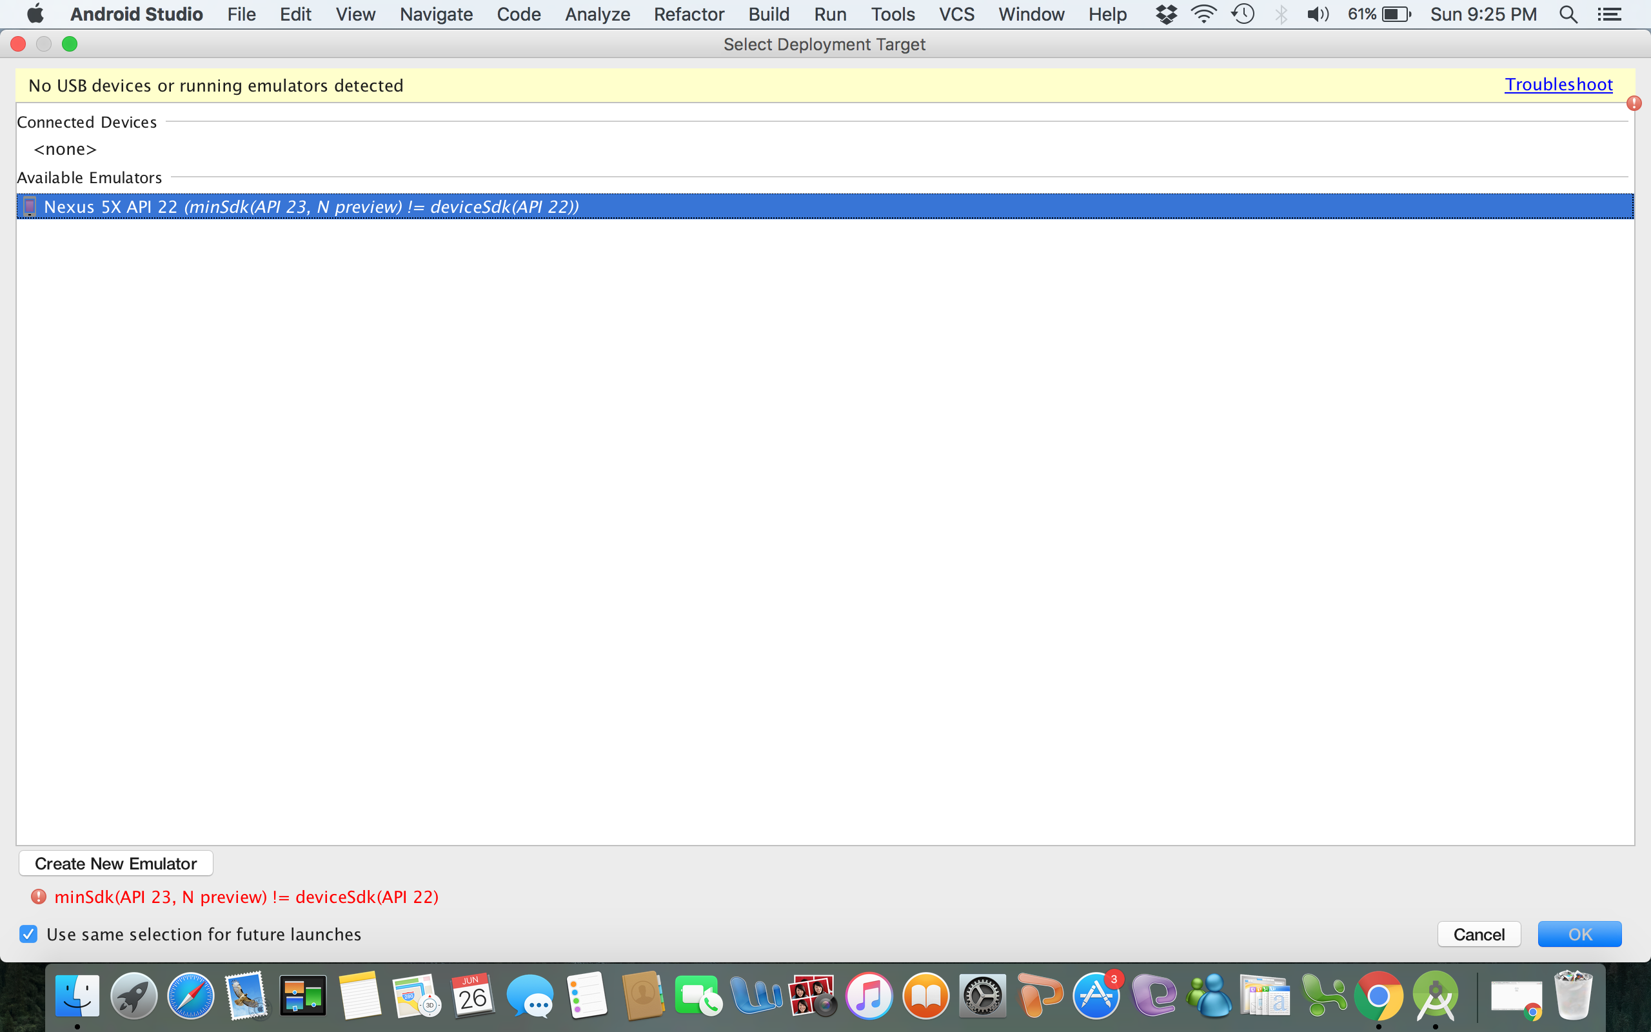1651x1032 pixels.
Task: Open Spotlight search
Action: coord(1568,14)
